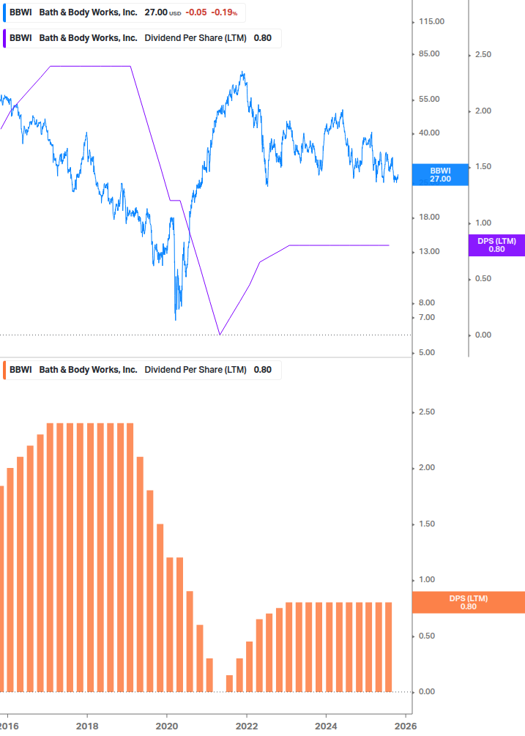Click the 2016 label on the time axis
The width and height of the screenshot is (525, 736).
tap(7, 725)
